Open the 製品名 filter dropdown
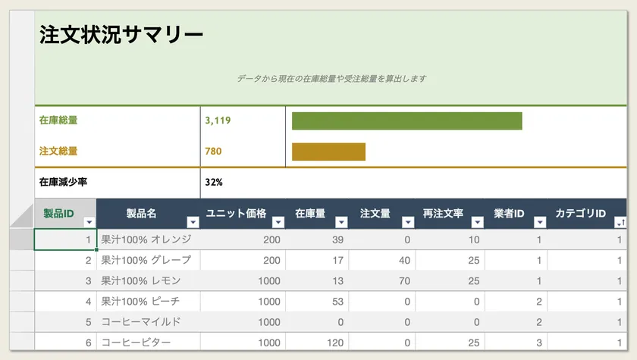 tap(193, 222)
